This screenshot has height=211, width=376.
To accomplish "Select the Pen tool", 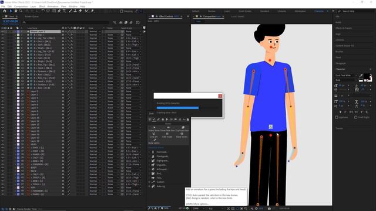I will click(x=59, y=11).
